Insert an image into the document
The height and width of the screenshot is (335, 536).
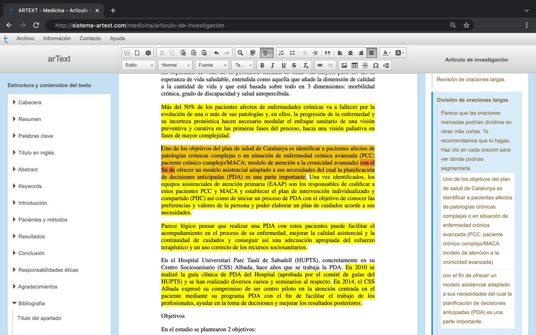344,65
